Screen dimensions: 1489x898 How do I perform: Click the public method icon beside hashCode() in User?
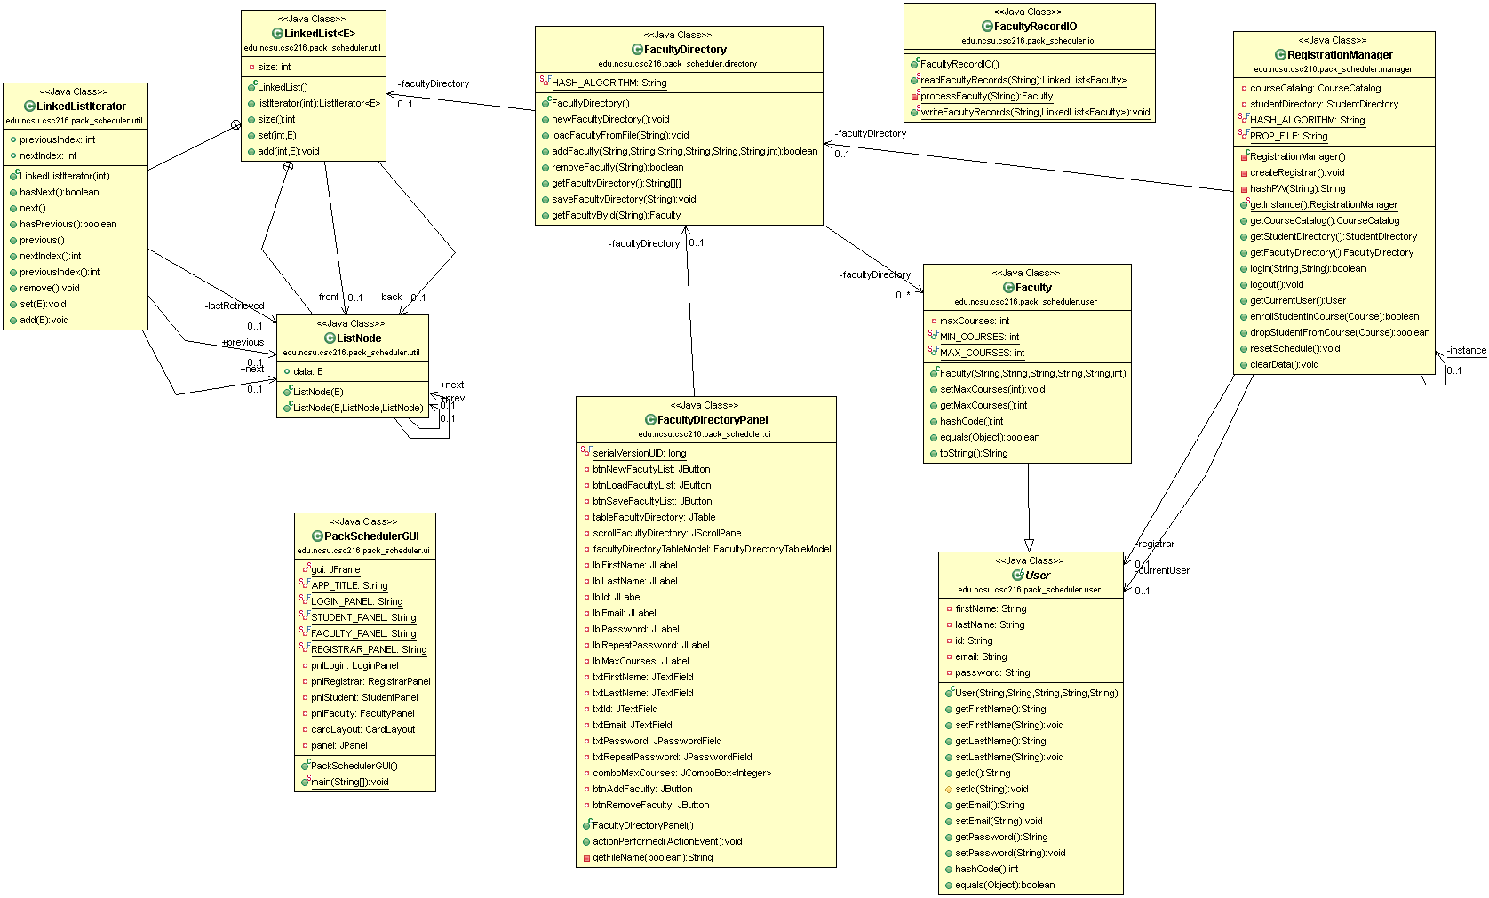pos(948,869)
